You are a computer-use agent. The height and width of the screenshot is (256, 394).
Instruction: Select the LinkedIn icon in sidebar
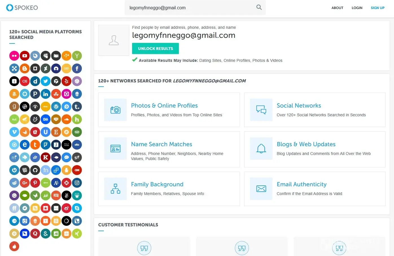[45, 94]
